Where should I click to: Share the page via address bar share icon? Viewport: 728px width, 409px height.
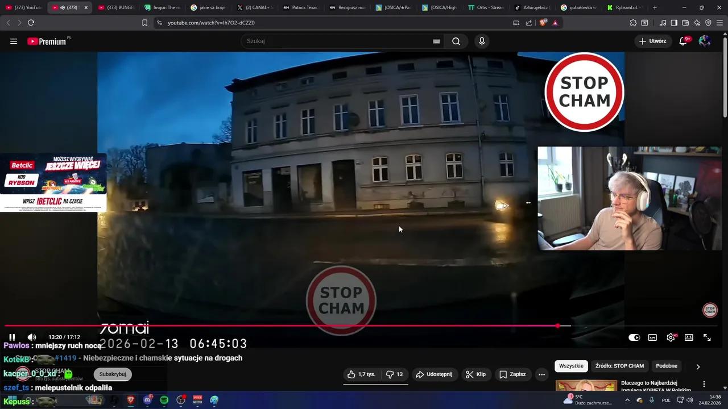click(529, 23)
